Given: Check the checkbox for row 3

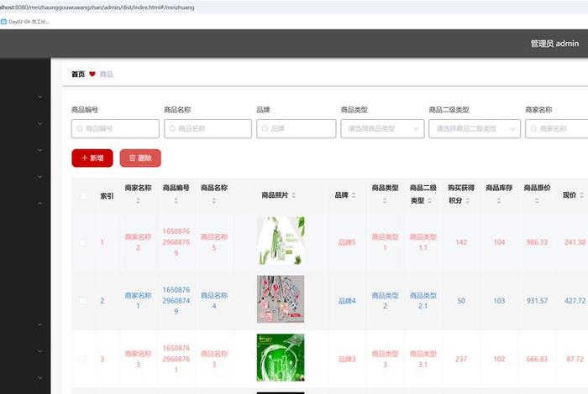Looking at the screenshot, I should [83, 359].
